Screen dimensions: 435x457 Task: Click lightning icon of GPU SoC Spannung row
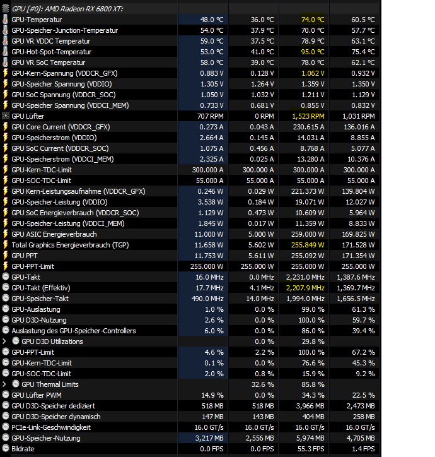coord(5,95)
